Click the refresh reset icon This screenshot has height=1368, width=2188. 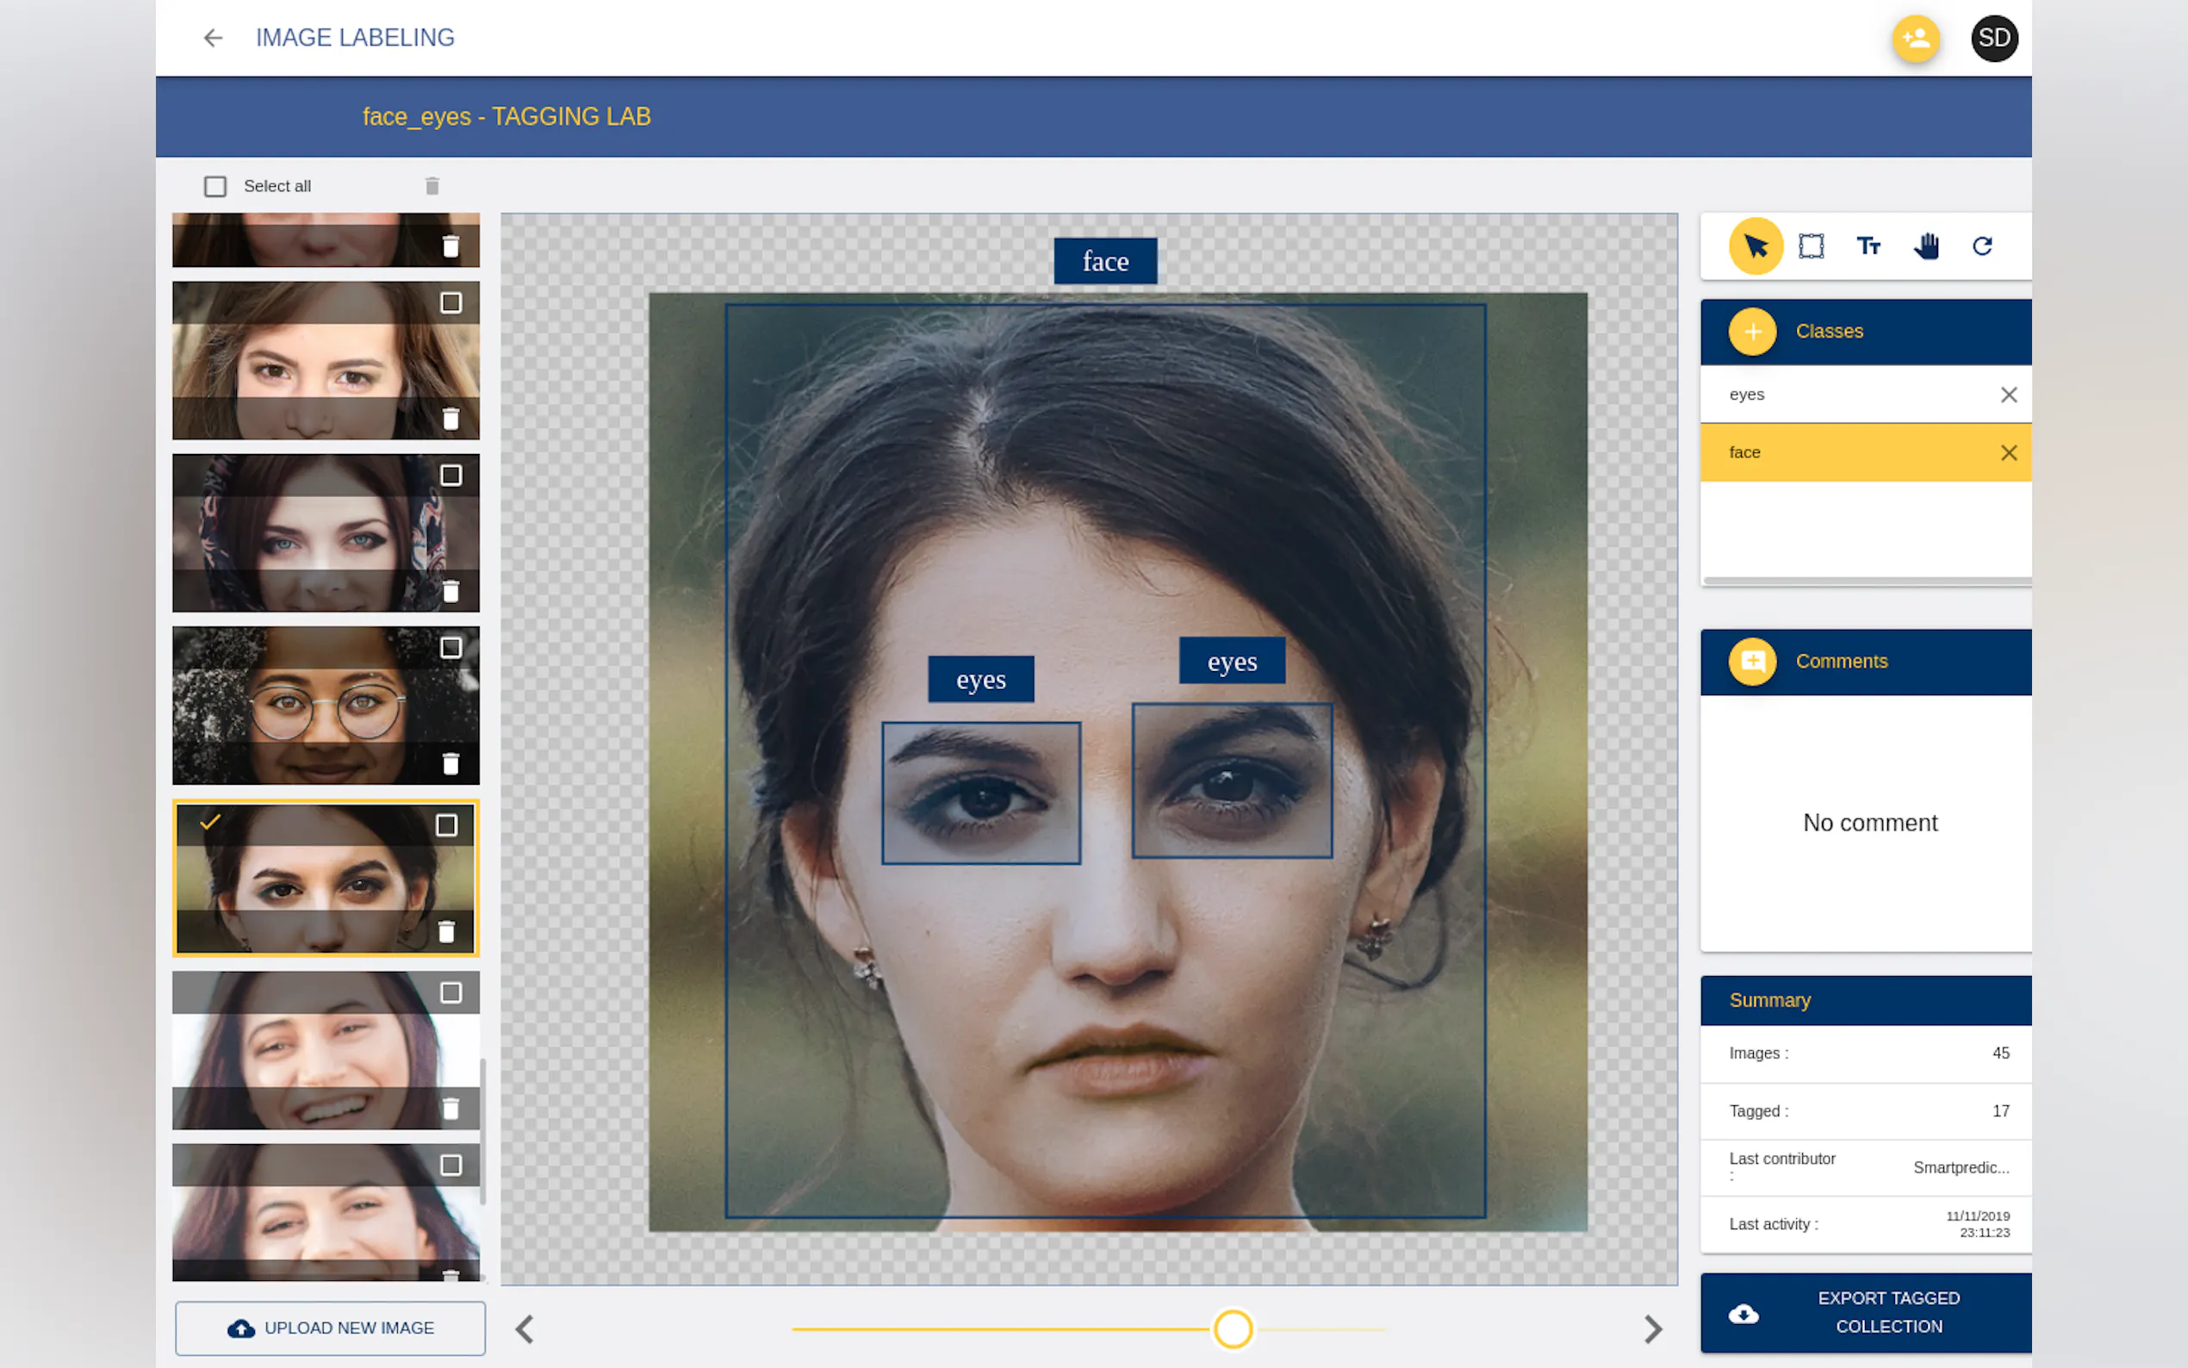(1982, 246)
